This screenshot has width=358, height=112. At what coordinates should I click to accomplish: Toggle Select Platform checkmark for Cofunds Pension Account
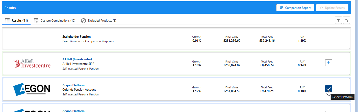pos(328,89)
